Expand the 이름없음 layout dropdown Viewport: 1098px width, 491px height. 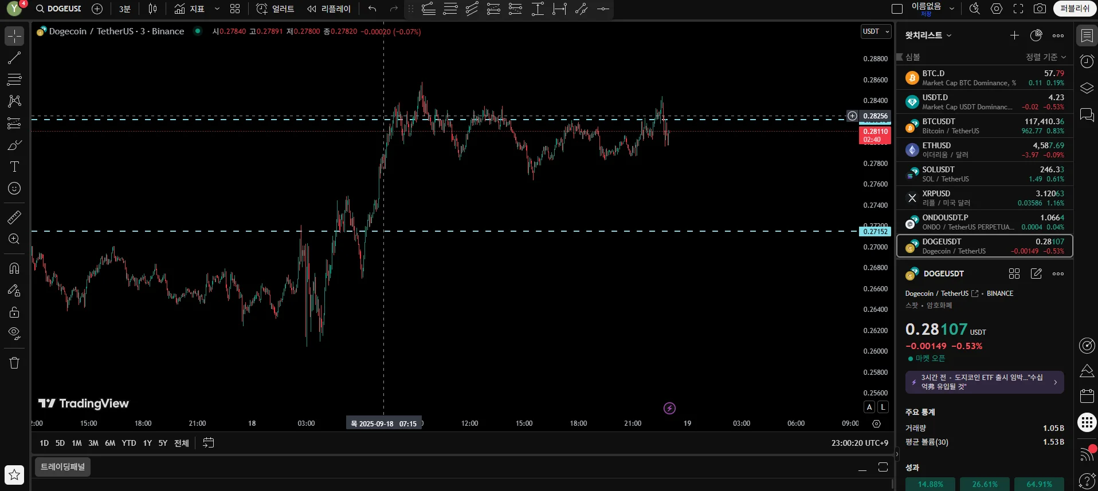tap(952, 9)
